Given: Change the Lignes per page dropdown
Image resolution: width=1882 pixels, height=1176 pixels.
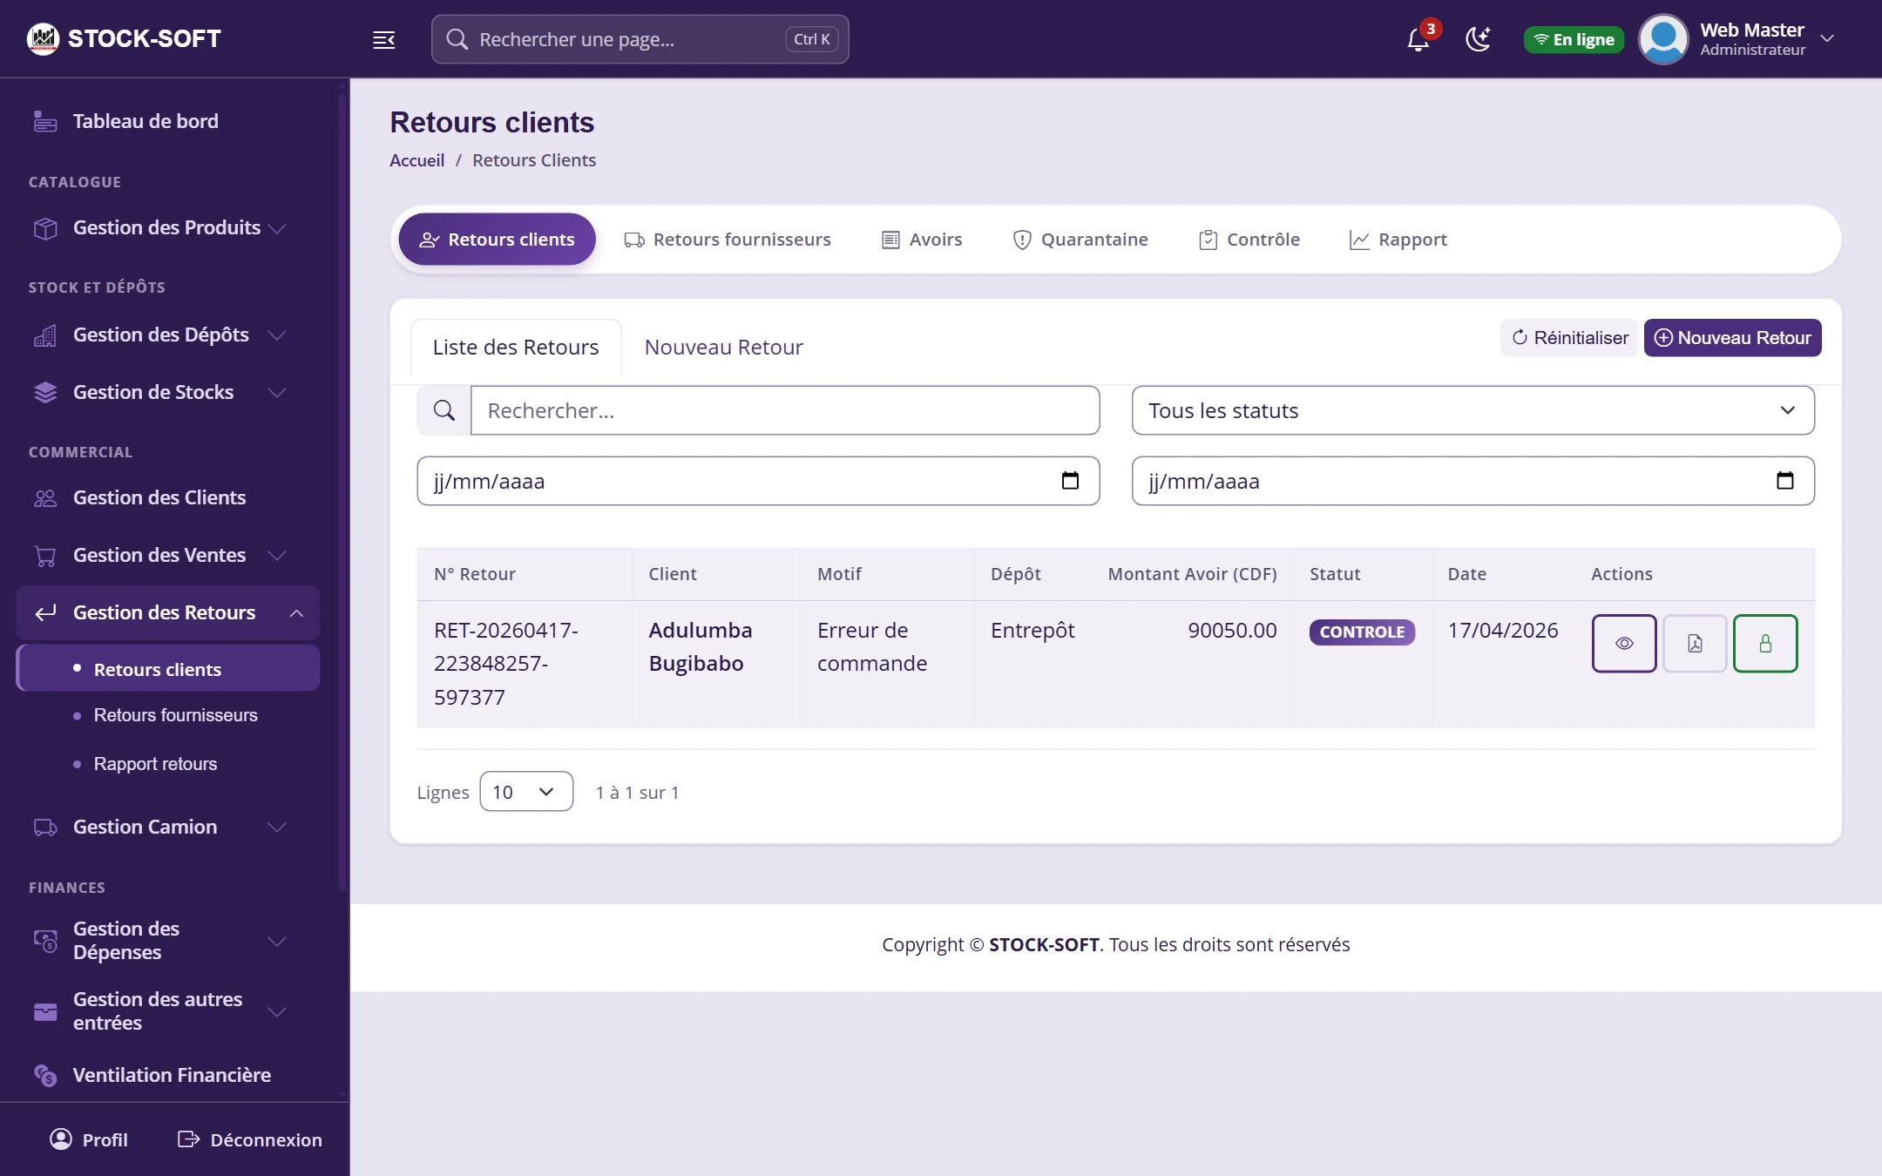Looking at the screenshot, I should 526,791.
